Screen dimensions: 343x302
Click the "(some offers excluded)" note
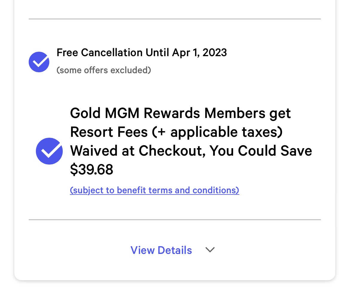(104, 70)
